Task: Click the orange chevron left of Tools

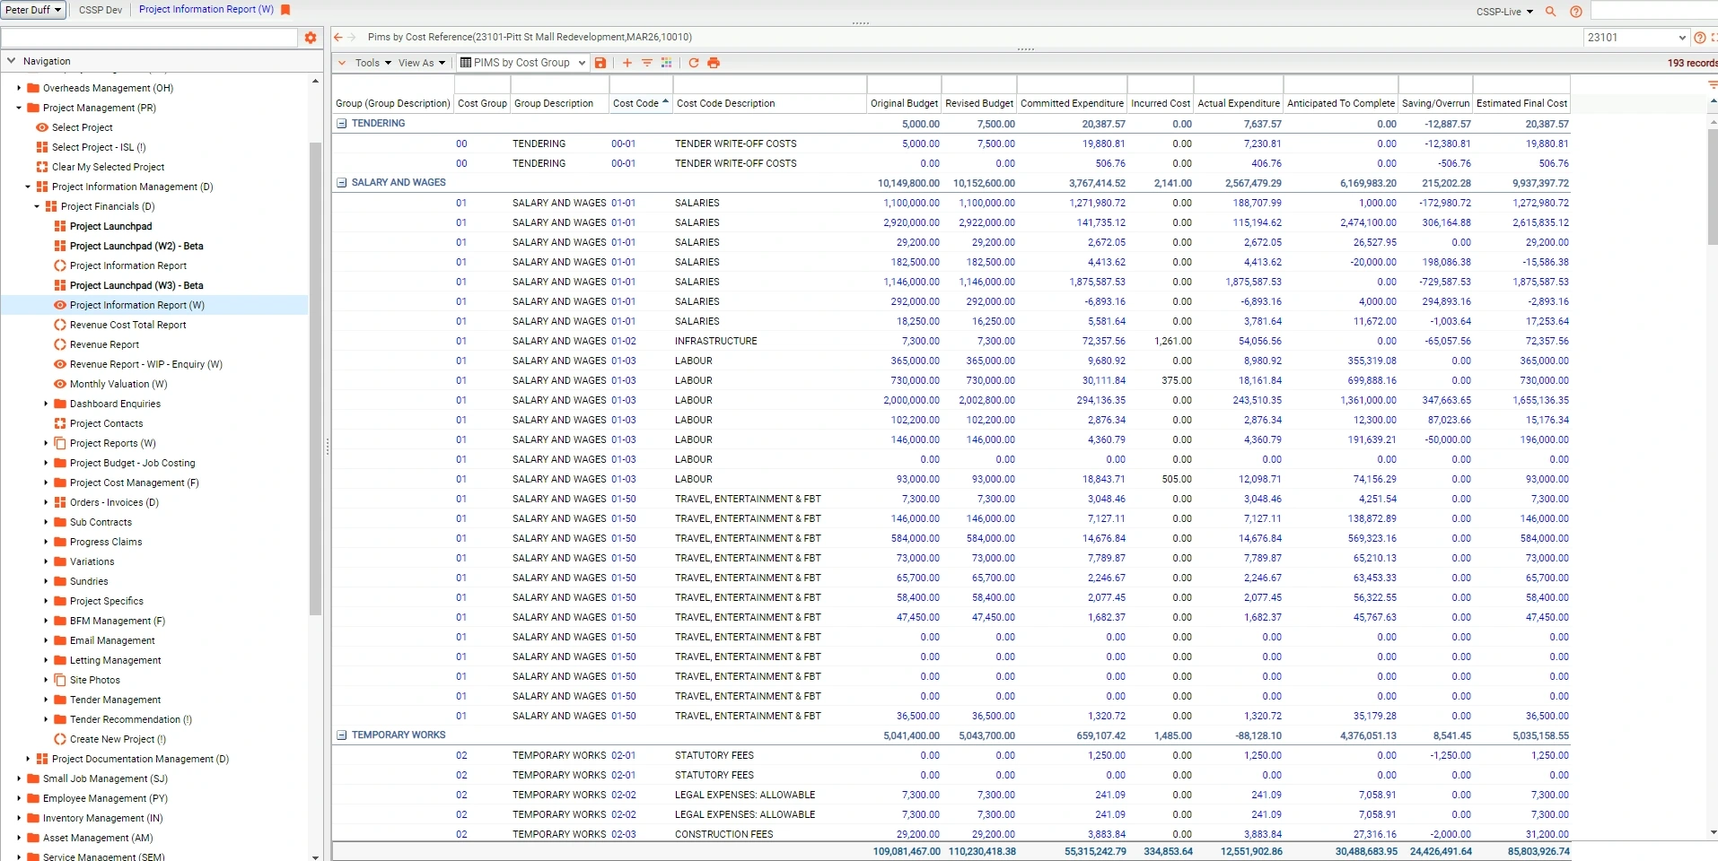Action: coord(342,63)
